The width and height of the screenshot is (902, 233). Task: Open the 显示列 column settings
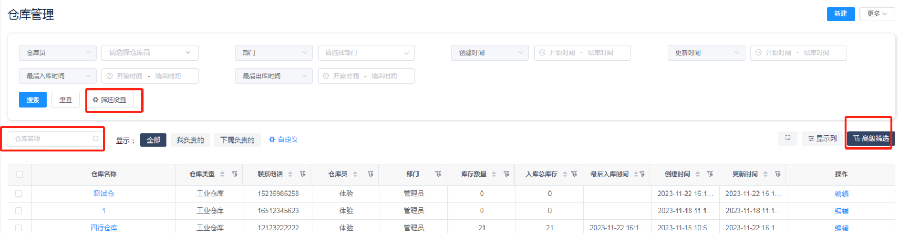tap(822, 139)
